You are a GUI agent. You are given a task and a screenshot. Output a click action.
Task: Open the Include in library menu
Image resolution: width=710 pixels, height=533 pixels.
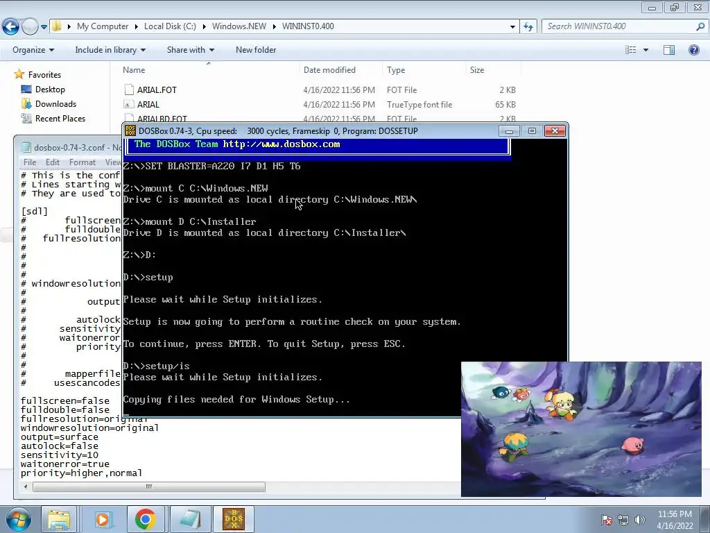[x=110, y=50]
